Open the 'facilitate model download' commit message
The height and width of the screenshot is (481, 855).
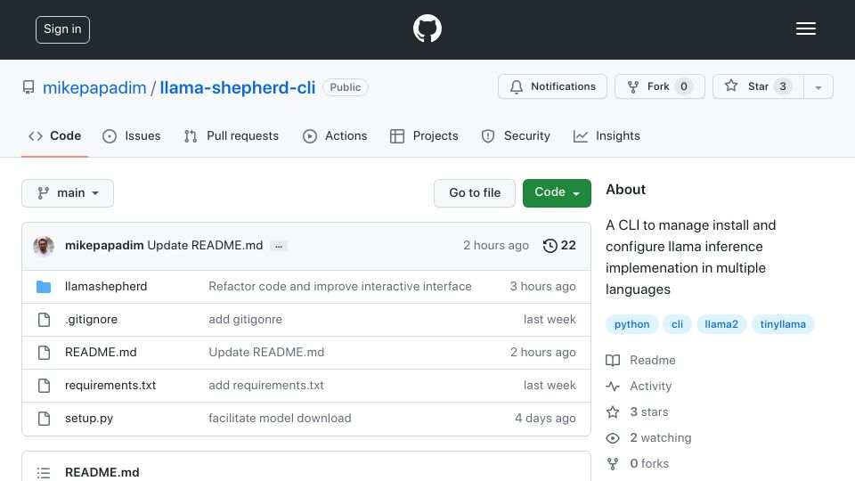click(280, 419)
